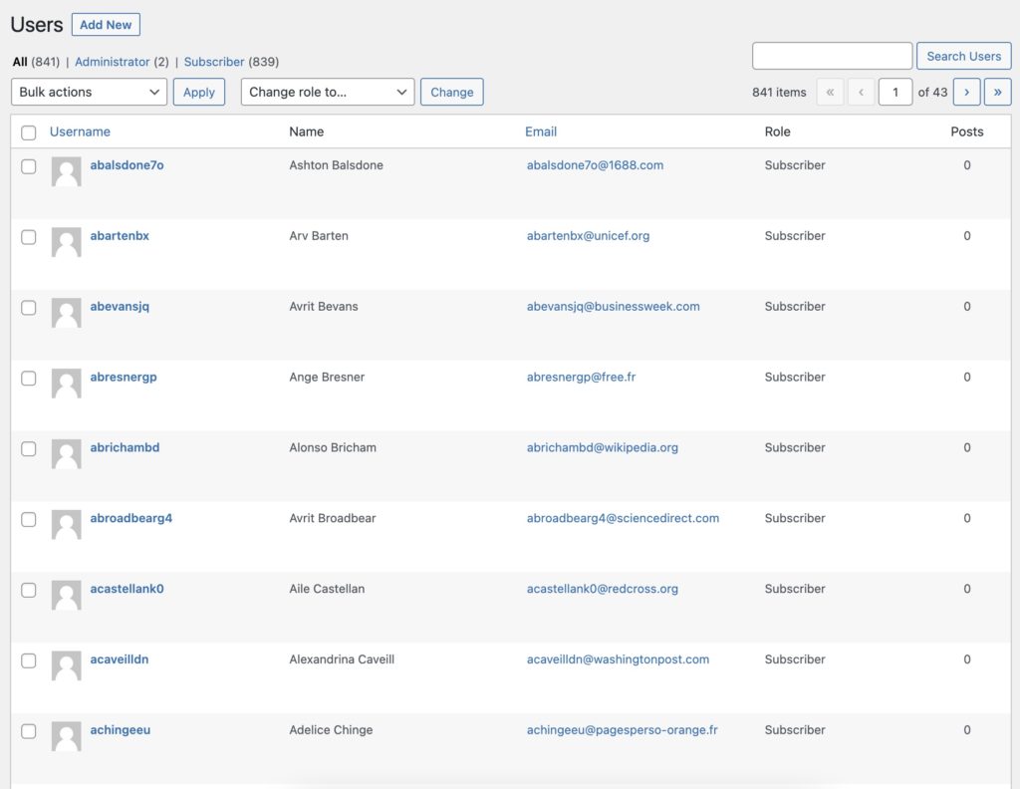The width and height of the screenshot is (1020, 789).
Task: Filter users by Administrator role
Action: [x=113, y=61]
